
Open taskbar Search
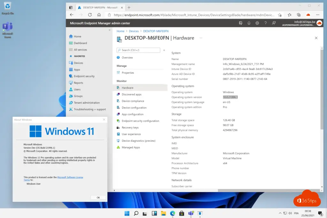[x=136, y=214]
